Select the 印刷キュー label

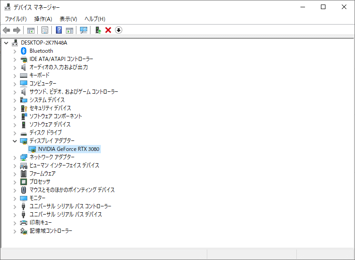point(40,222)
